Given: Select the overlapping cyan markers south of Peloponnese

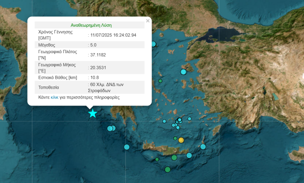Looking at the screenshot, I should click(111, 128).
